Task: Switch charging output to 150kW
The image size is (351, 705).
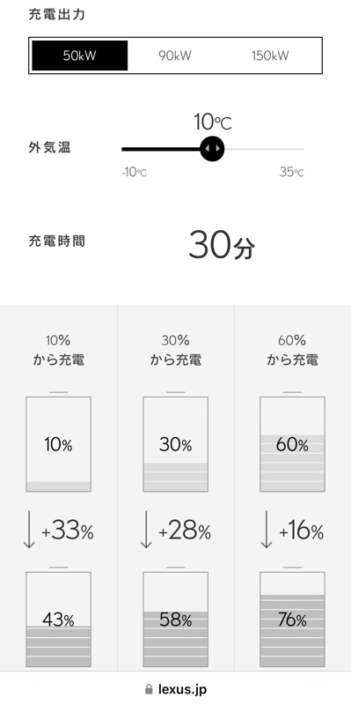Action: [x=270, y=56]
